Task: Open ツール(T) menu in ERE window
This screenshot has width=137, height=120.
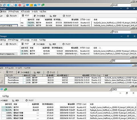Action: point(19,68)
